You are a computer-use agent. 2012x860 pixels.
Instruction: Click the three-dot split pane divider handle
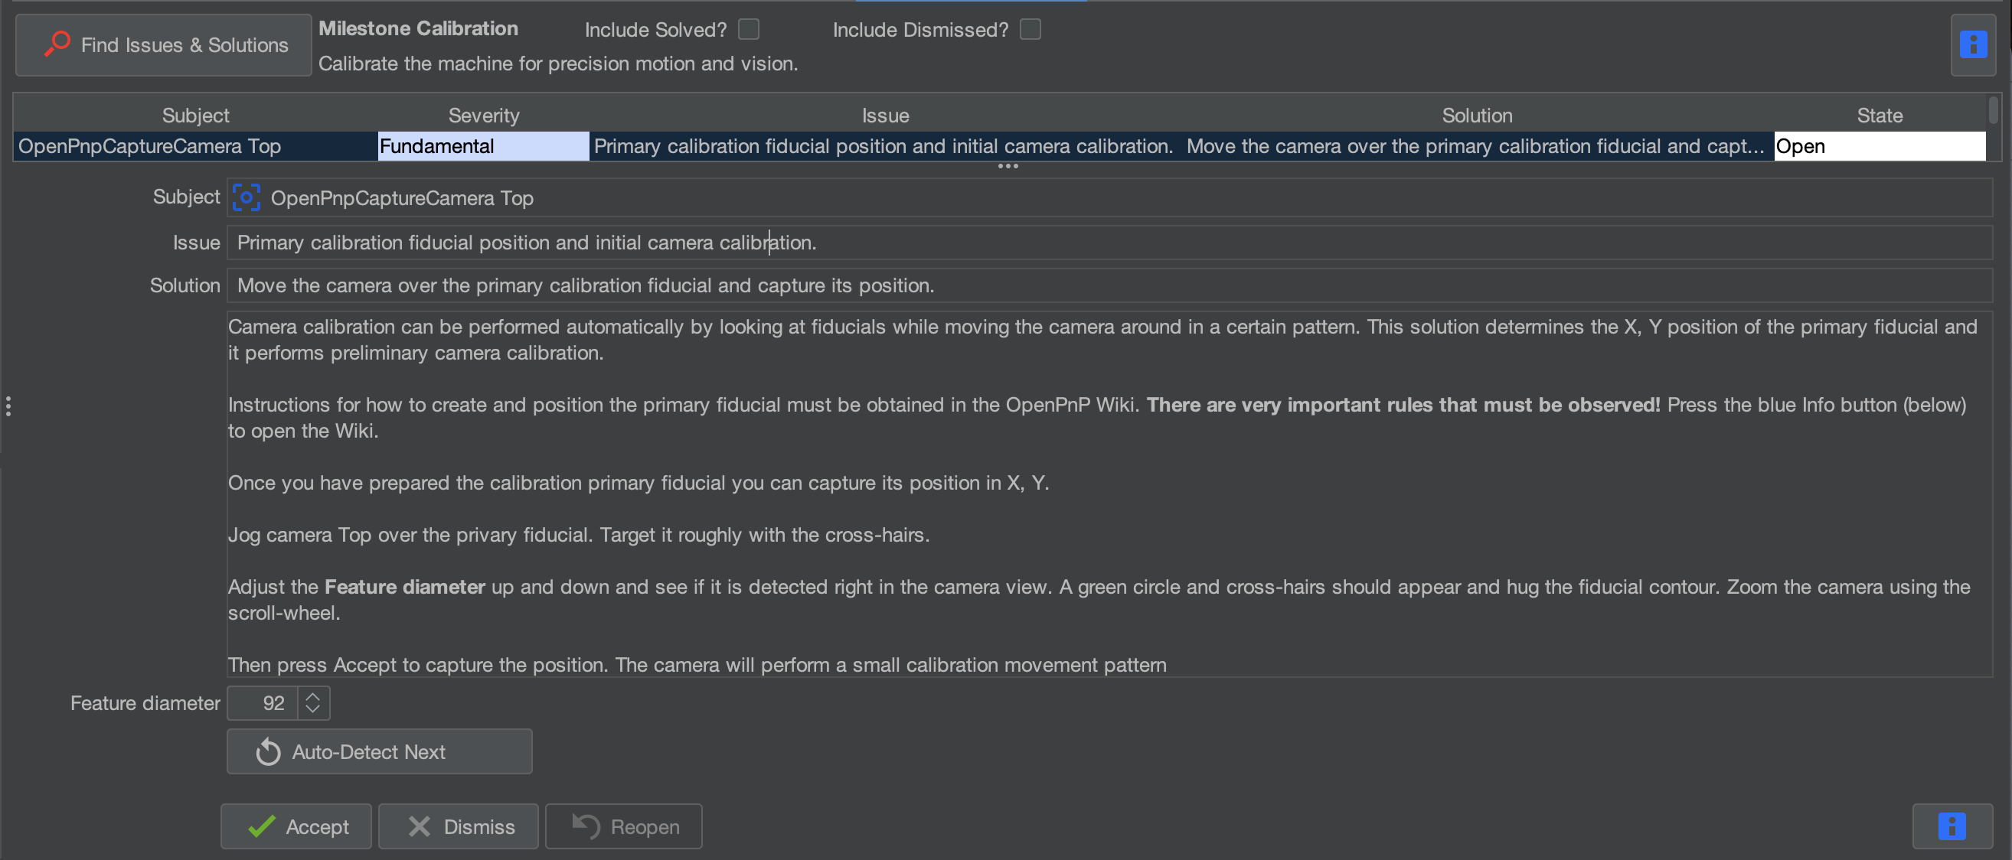click(x=1008, y=166)
